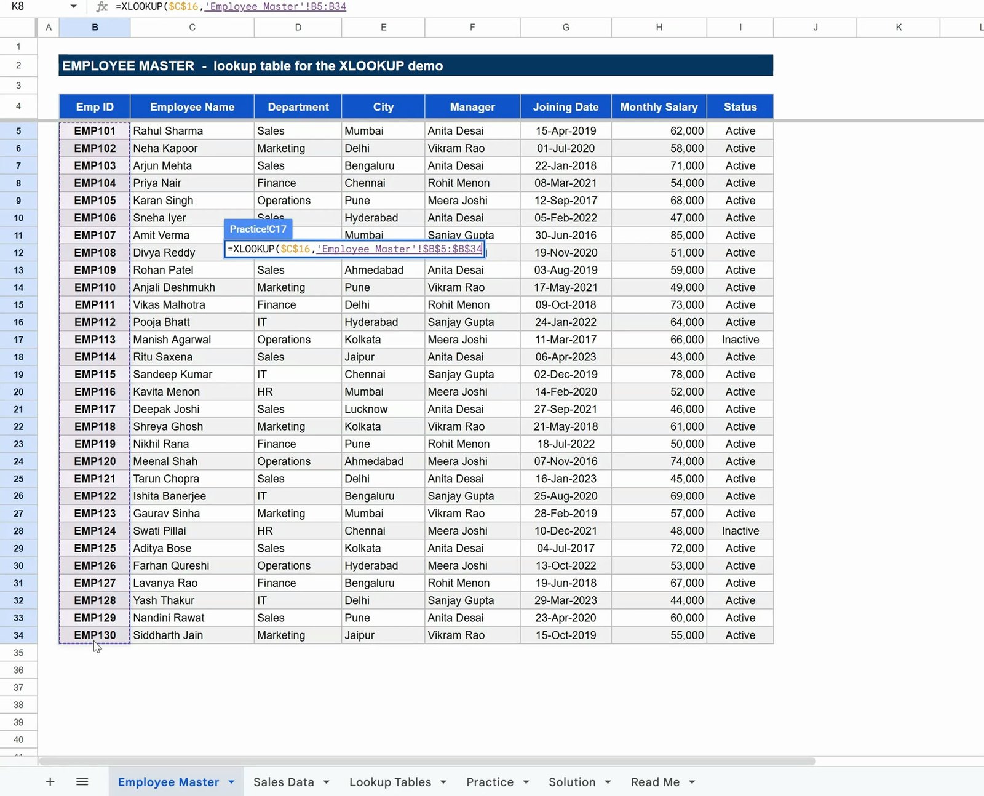The width and height of the screenshot is (984, 796).
Task: Click the Jaipur city for Ritu Saxena
Action: click(383, 357)
